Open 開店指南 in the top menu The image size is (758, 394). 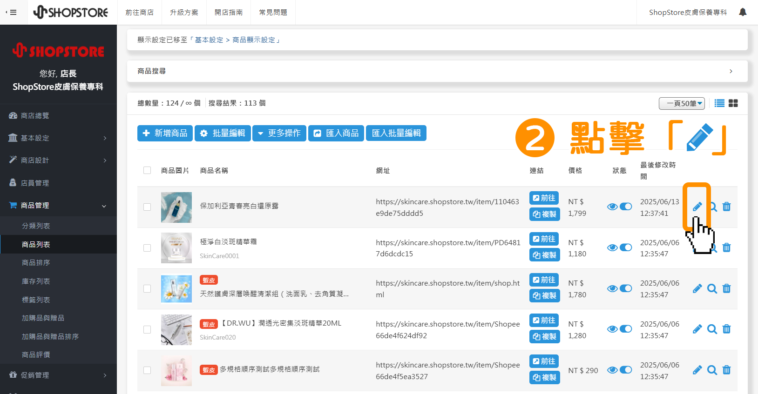pos(229,13)
